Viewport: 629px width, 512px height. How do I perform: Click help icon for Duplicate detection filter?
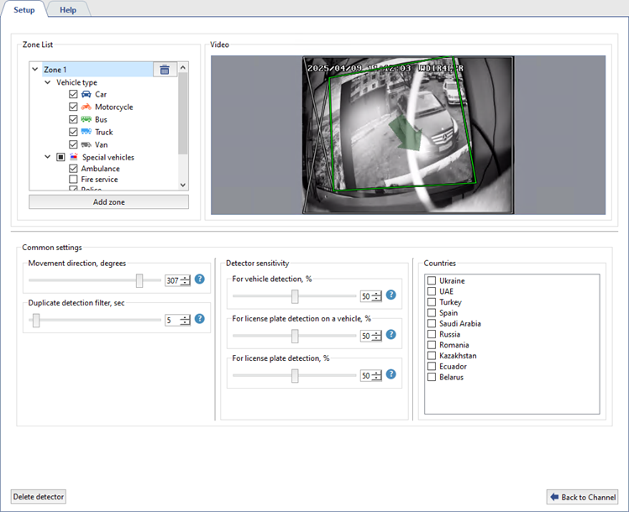(200, 319)
